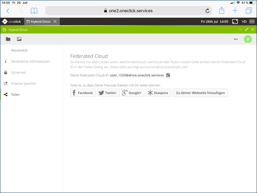The height and width of the screenshot is (193, 257).
Task: Click the three-dots more menu icon
Action: point(236,39)
